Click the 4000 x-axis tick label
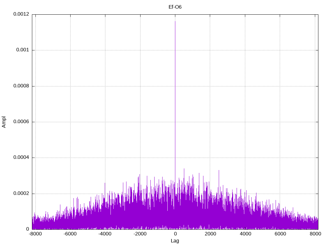327x245 pixels. (245, 234)
